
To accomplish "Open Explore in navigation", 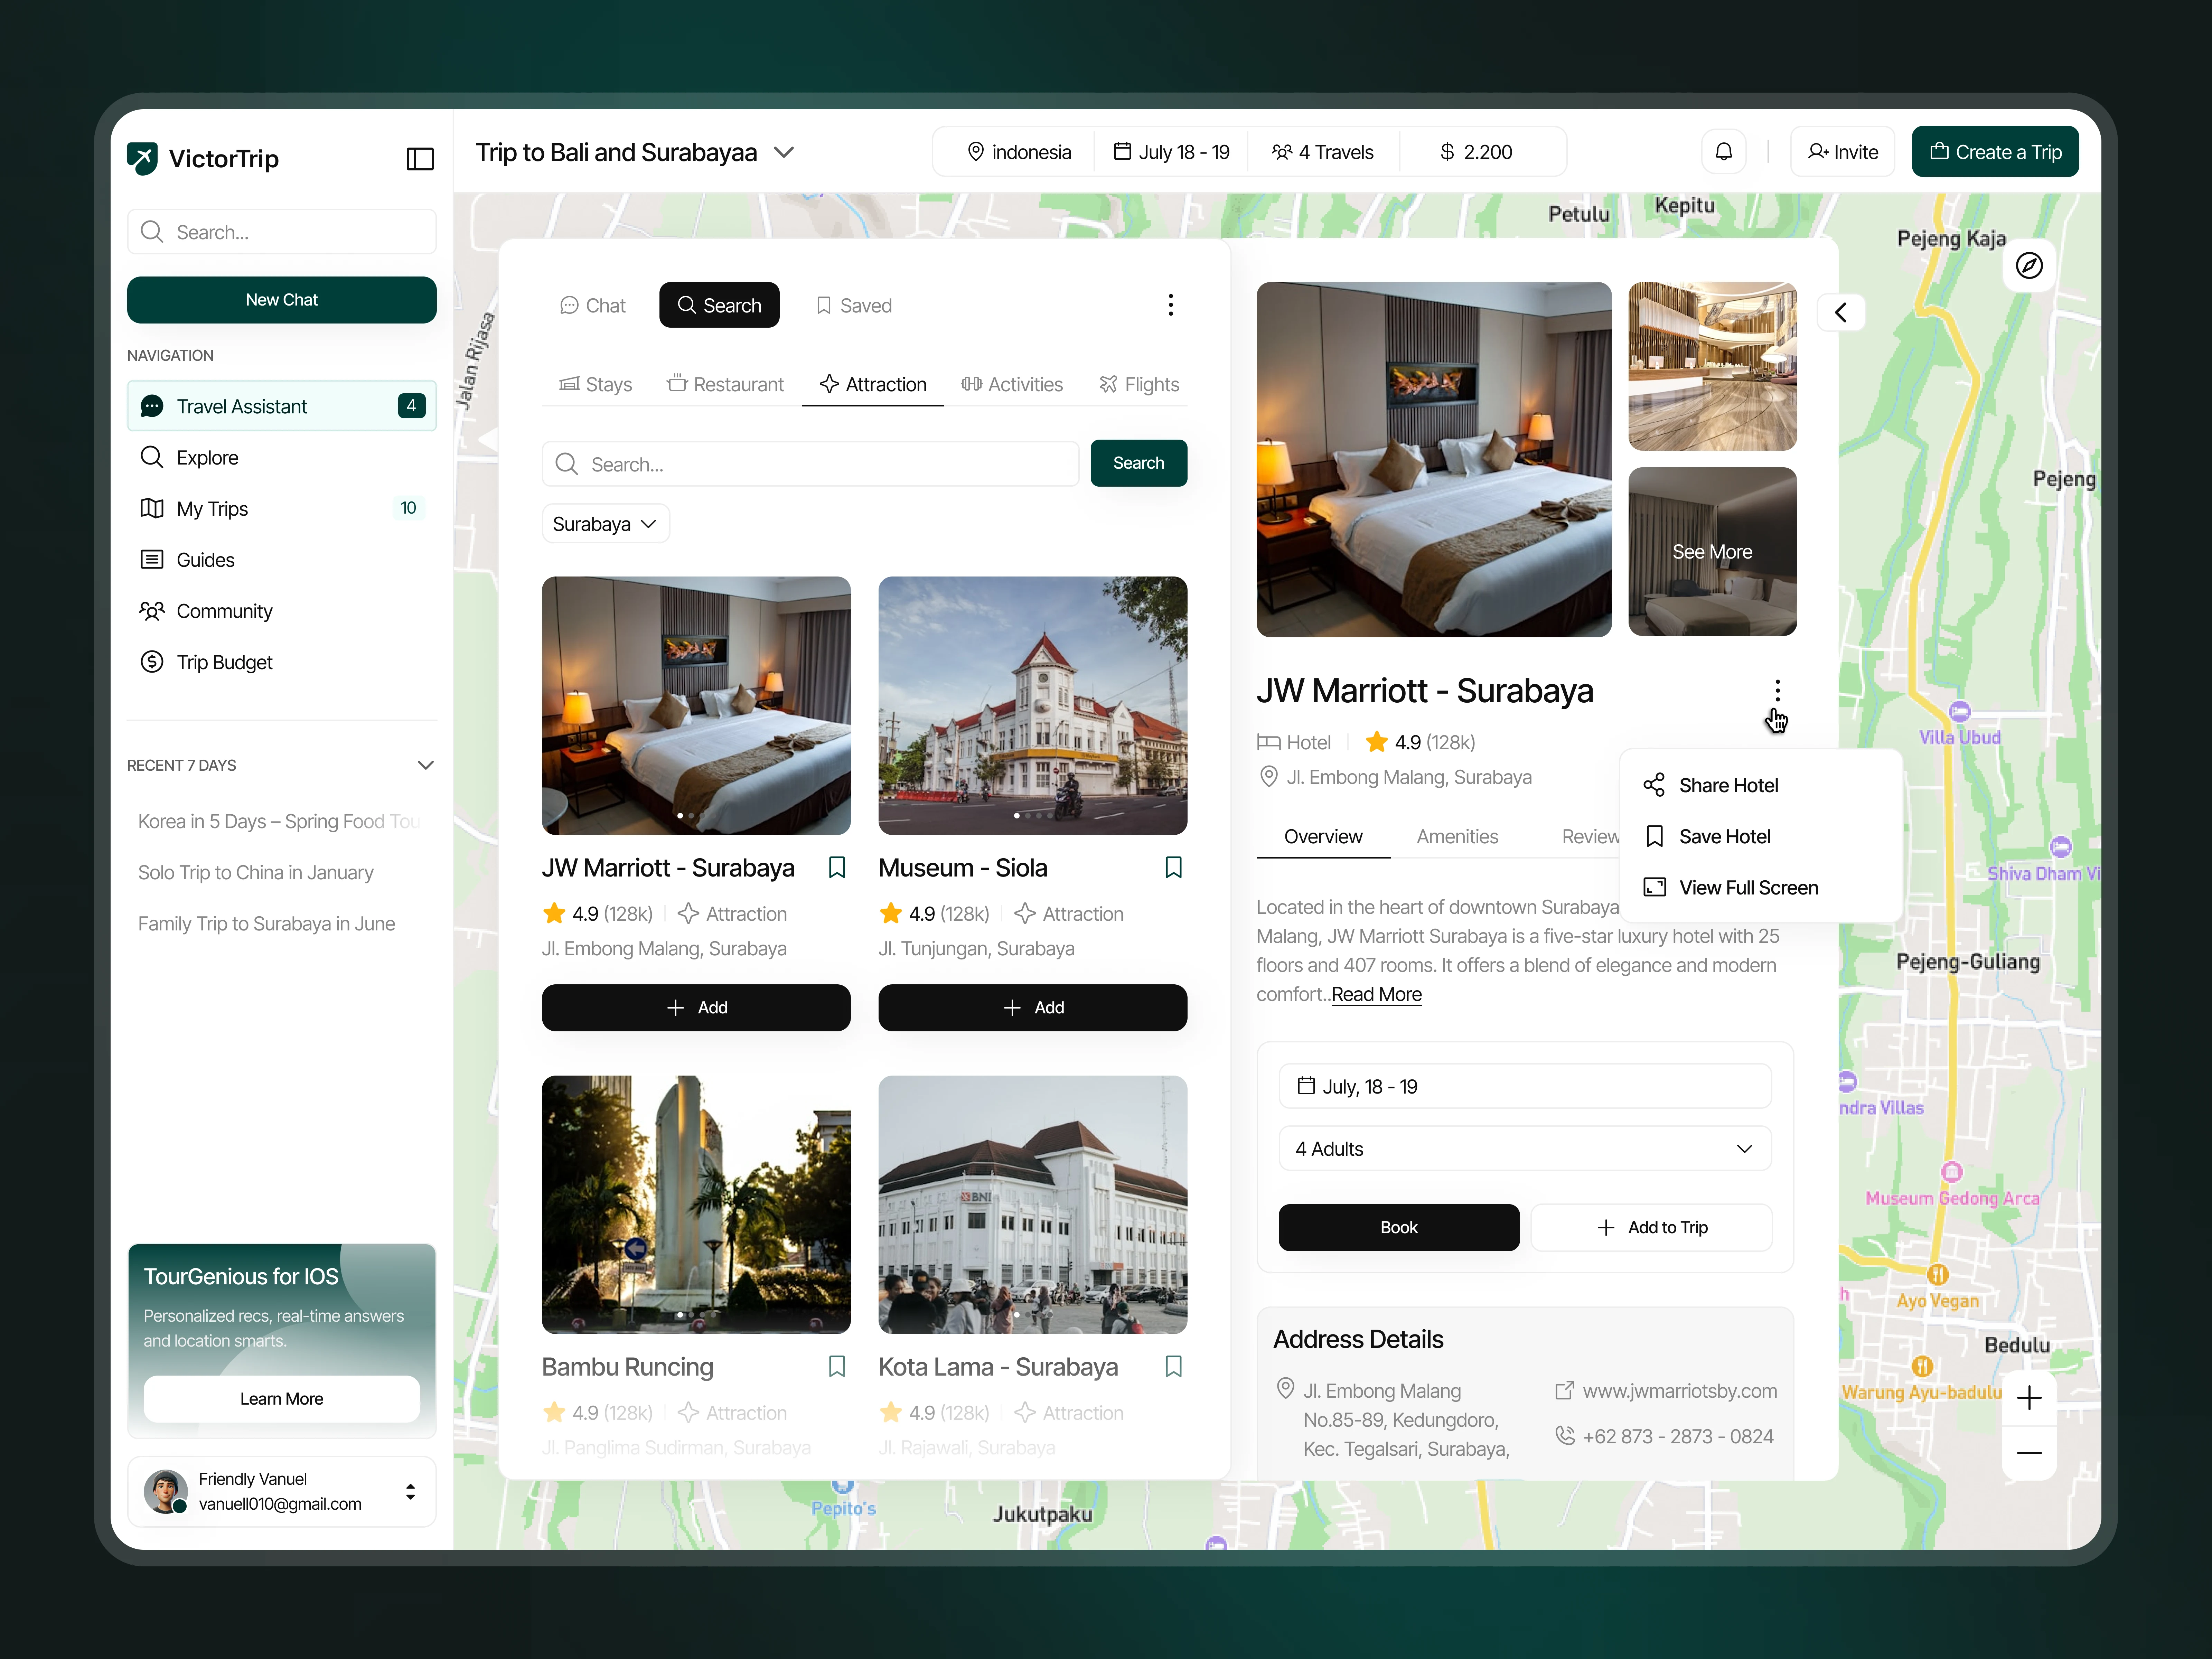I will tap(282, 458).
